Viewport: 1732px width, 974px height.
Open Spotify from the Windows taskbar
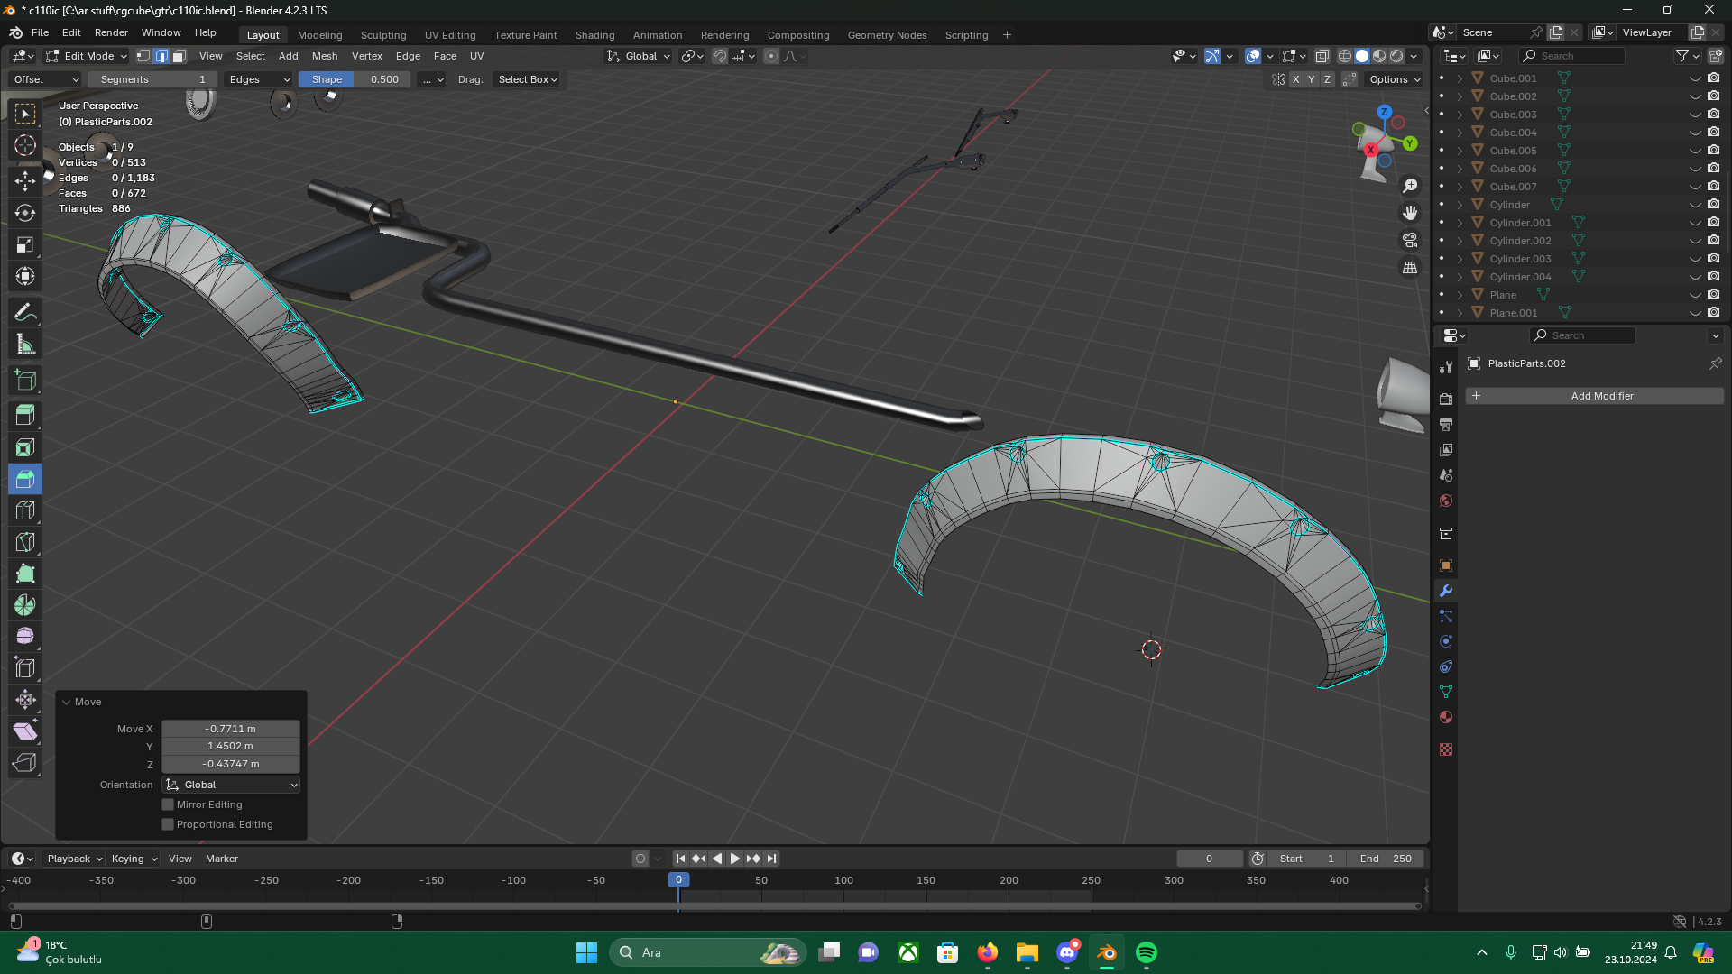[x=1146, y=952]
